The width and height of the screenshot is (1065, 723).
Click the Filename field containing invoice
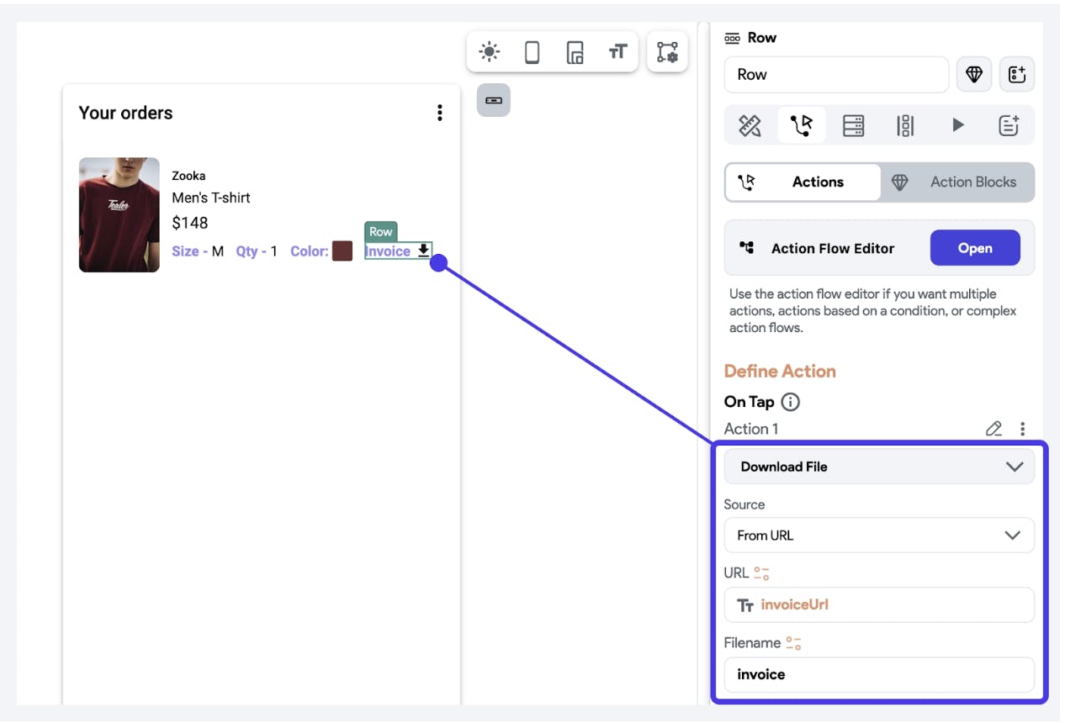coord(879,674)
